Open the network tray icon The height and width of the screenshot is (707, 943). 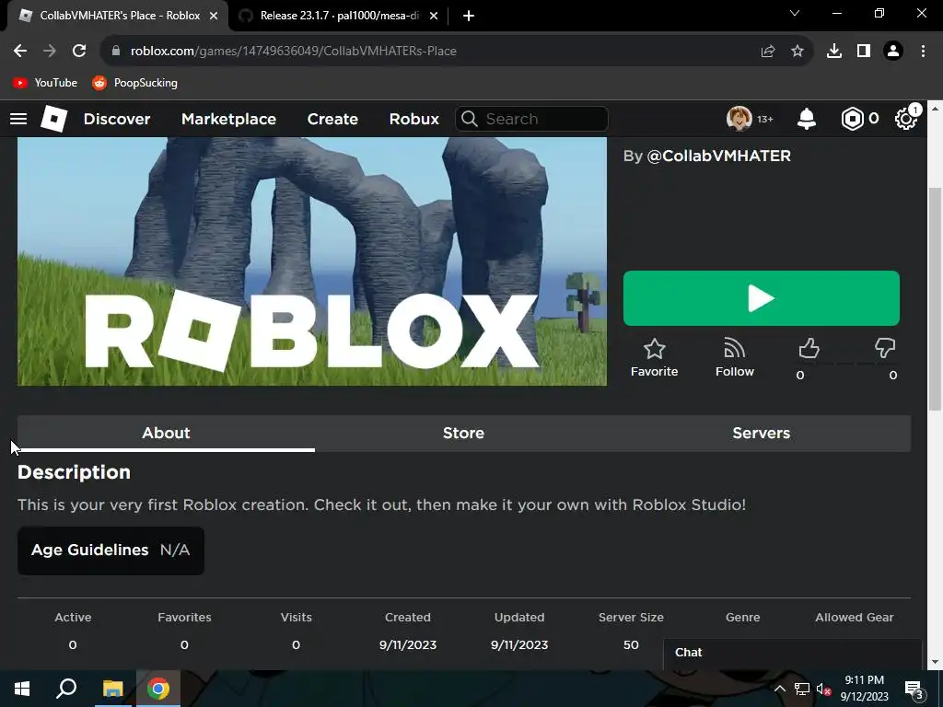[802, 689]
